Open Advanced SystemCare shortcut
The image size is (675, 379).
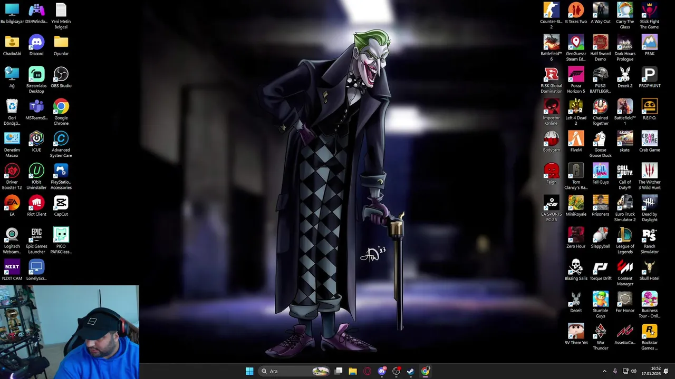click(x=61, y=145)
